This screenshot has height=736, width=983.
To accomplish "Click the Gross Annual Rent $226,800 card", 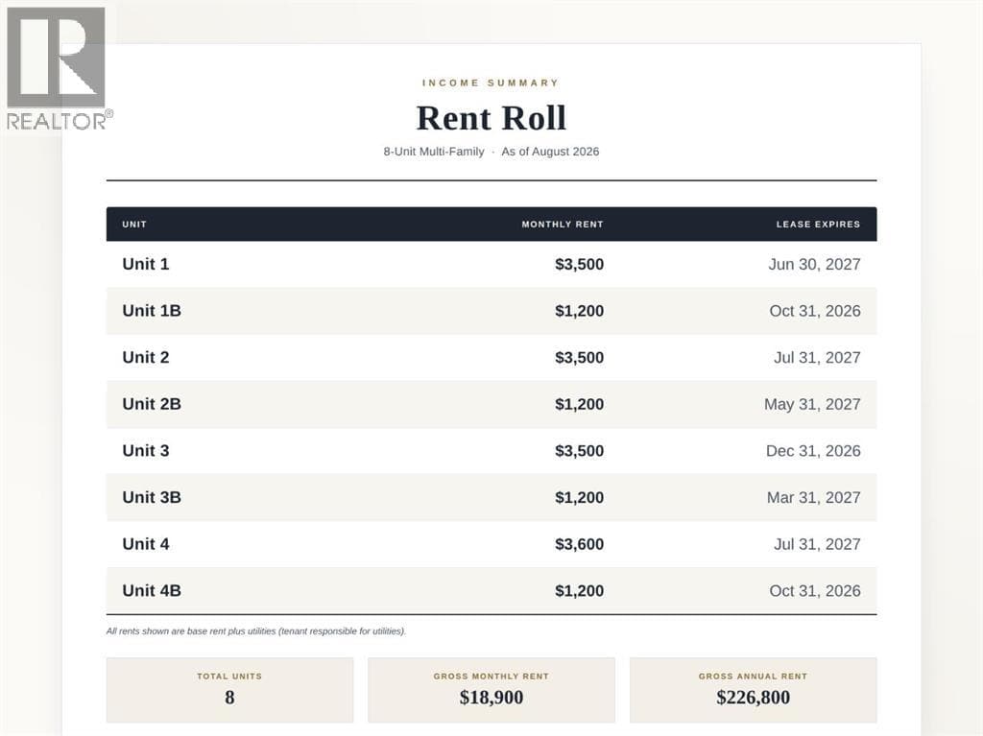I will tap(753, 690).
